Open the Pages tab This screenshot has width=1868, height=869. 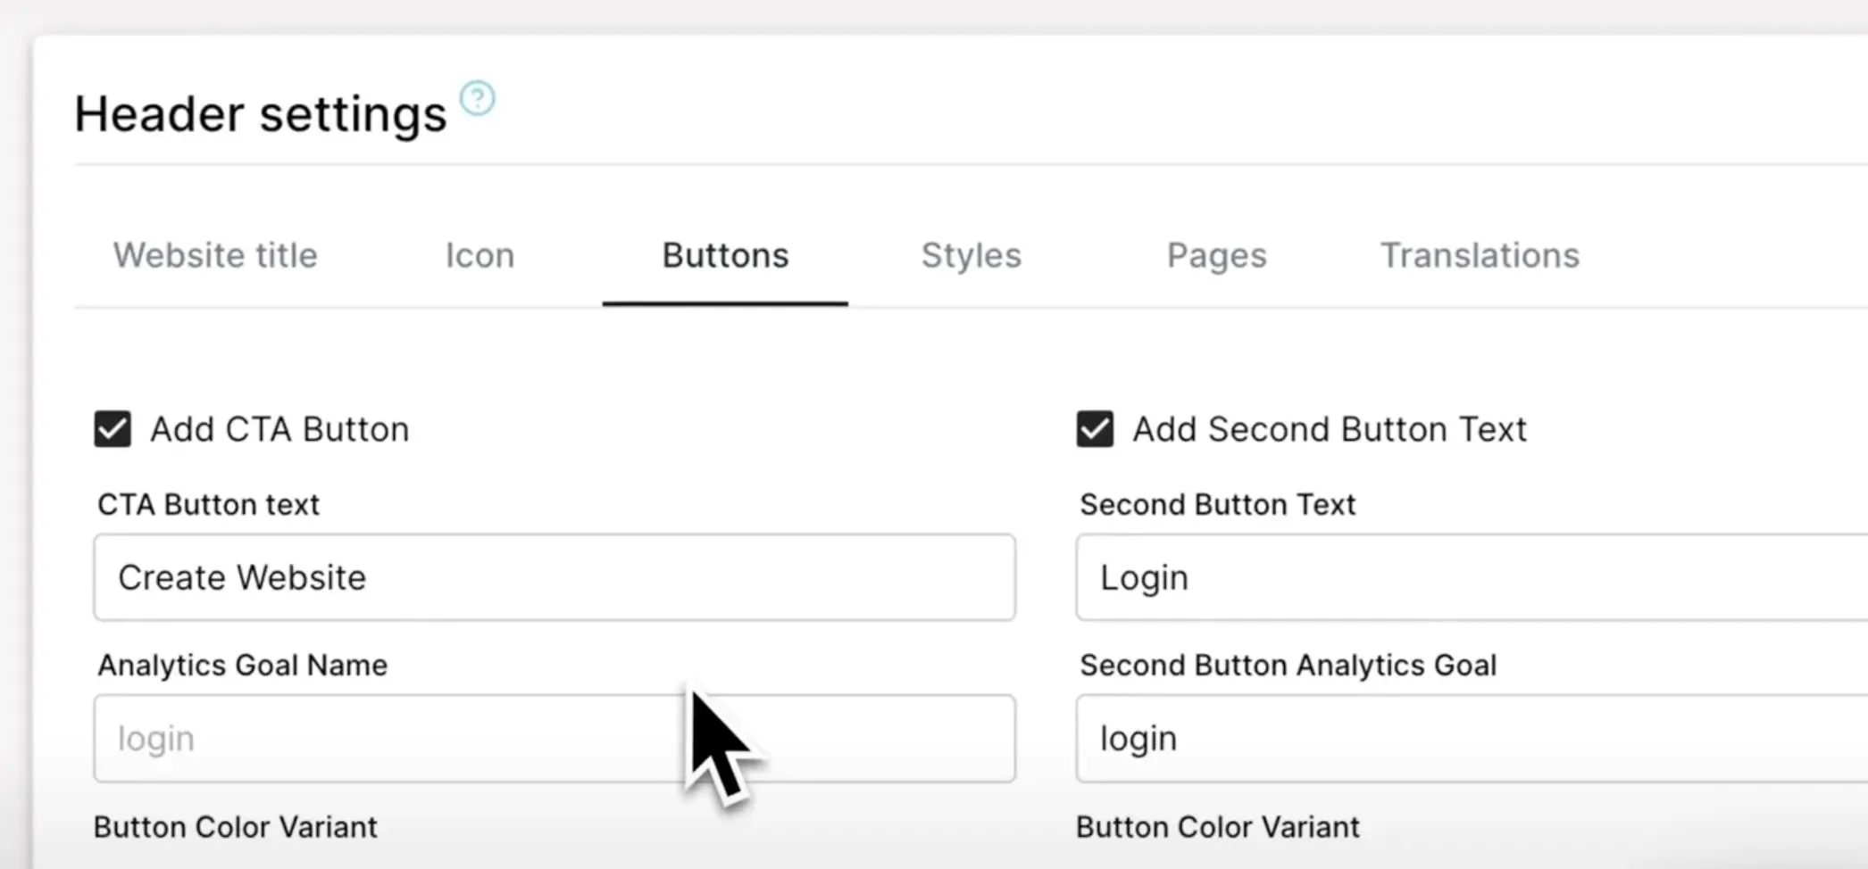(x=1216, y=255)
